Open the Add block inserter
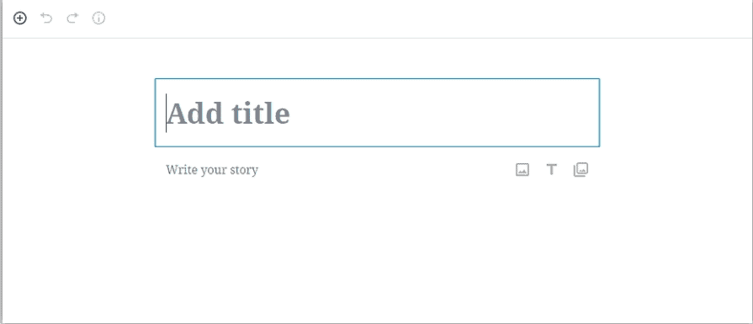753x324 pixels. point(19,19)
